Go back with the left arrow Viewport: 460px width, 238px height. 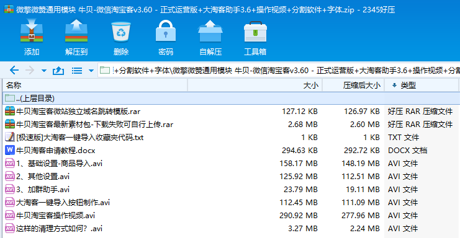coord(14,70)
